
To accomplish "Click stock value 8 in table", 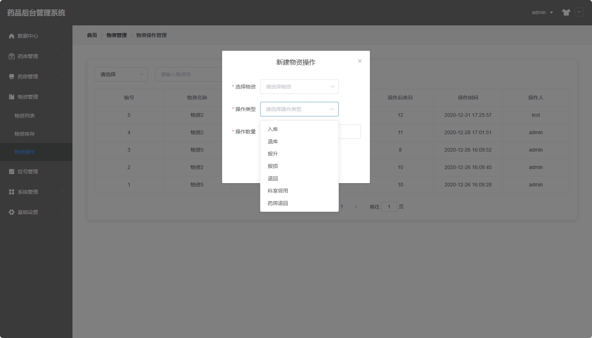I will (400, 150).
